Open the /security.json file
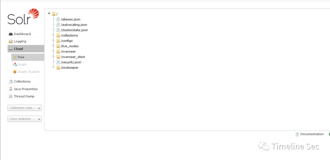330x160 pixels. pos(71,62)
